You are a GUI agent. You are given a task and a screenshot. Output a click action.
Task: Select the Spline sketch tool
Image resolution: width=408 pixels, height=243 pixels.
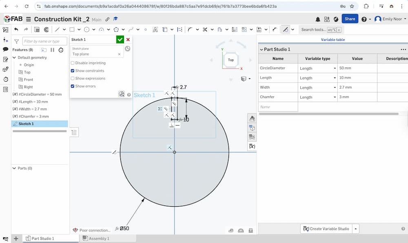click(x=131, y=30)
